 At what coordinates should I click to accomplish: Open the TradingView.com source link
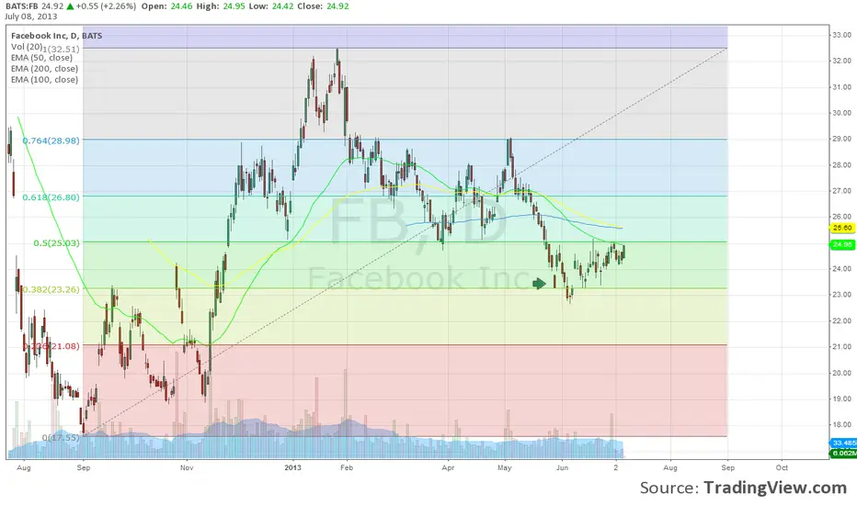click(x=775, y=488)
